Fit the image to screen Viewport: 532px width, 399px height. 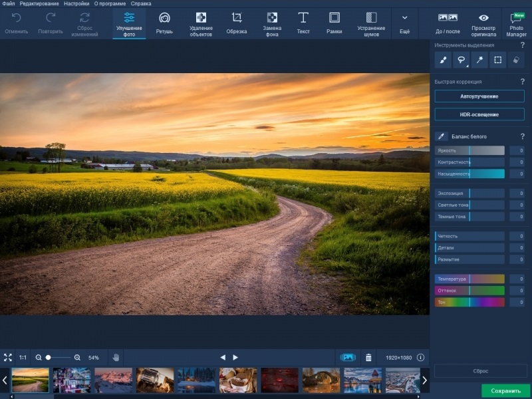(x=8, y=357)
